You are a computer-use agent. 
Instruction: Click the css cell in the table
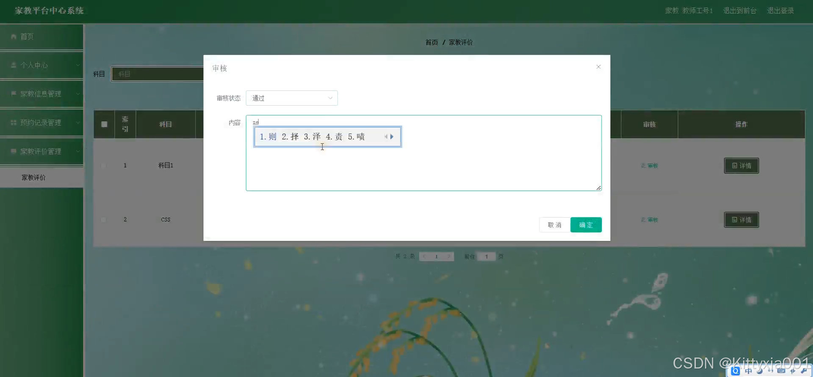pos(166,219)
